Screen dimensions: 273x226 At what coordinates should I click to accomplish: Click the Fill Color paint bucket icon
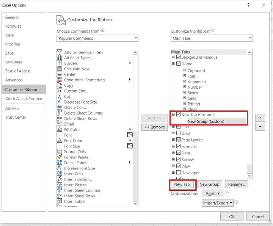click(60, 129)
